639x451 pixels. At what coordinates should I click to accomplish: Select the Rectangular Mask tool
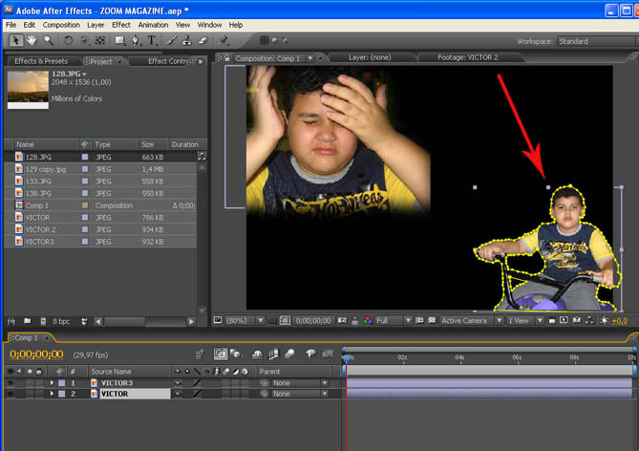coord(119,41)
